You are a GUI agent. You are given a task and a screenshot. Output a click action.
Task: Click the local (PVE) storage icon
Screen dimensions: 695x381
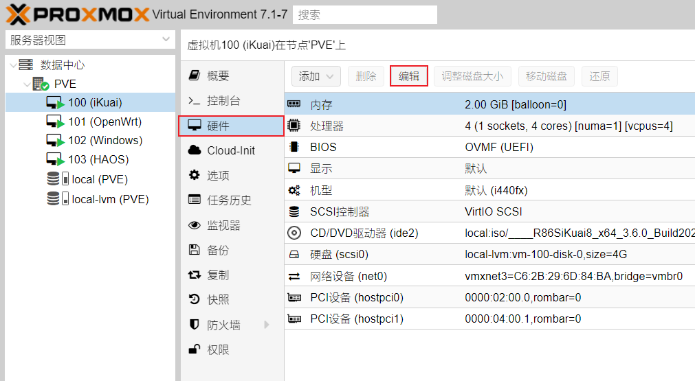pos(58,178)
